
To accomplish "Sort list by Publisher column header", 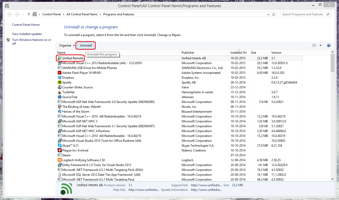I will [x=205, y=53].
